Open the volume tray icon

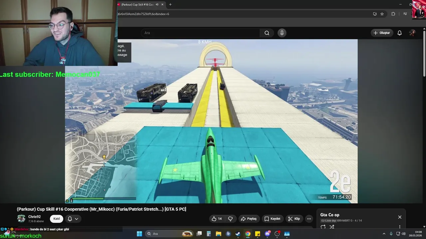[403, 234]
